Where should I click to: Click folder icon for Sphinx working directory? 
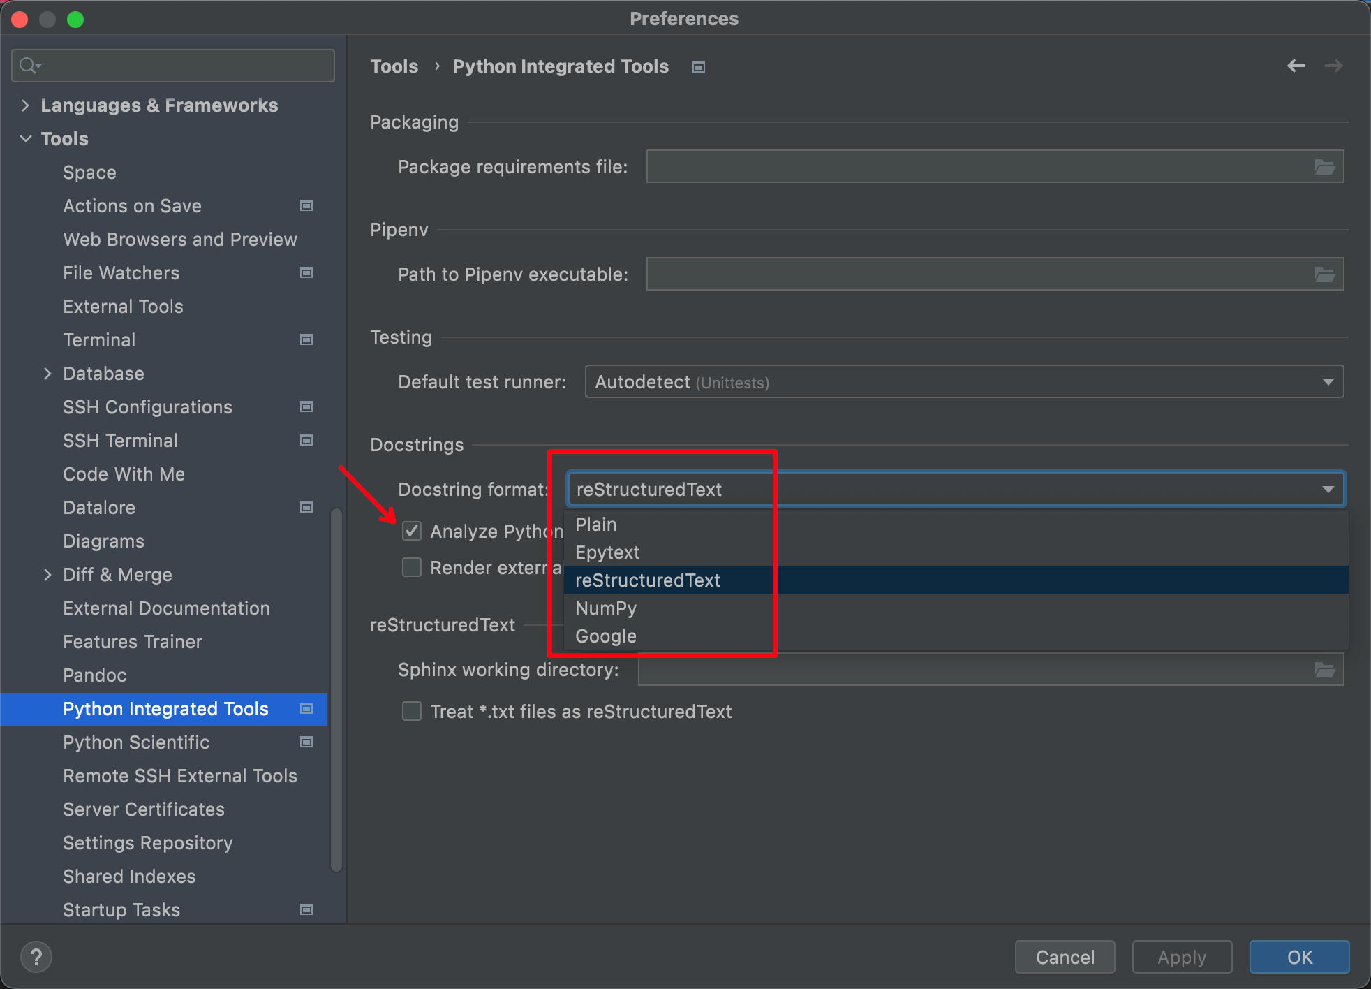[x=1324, y=670]
